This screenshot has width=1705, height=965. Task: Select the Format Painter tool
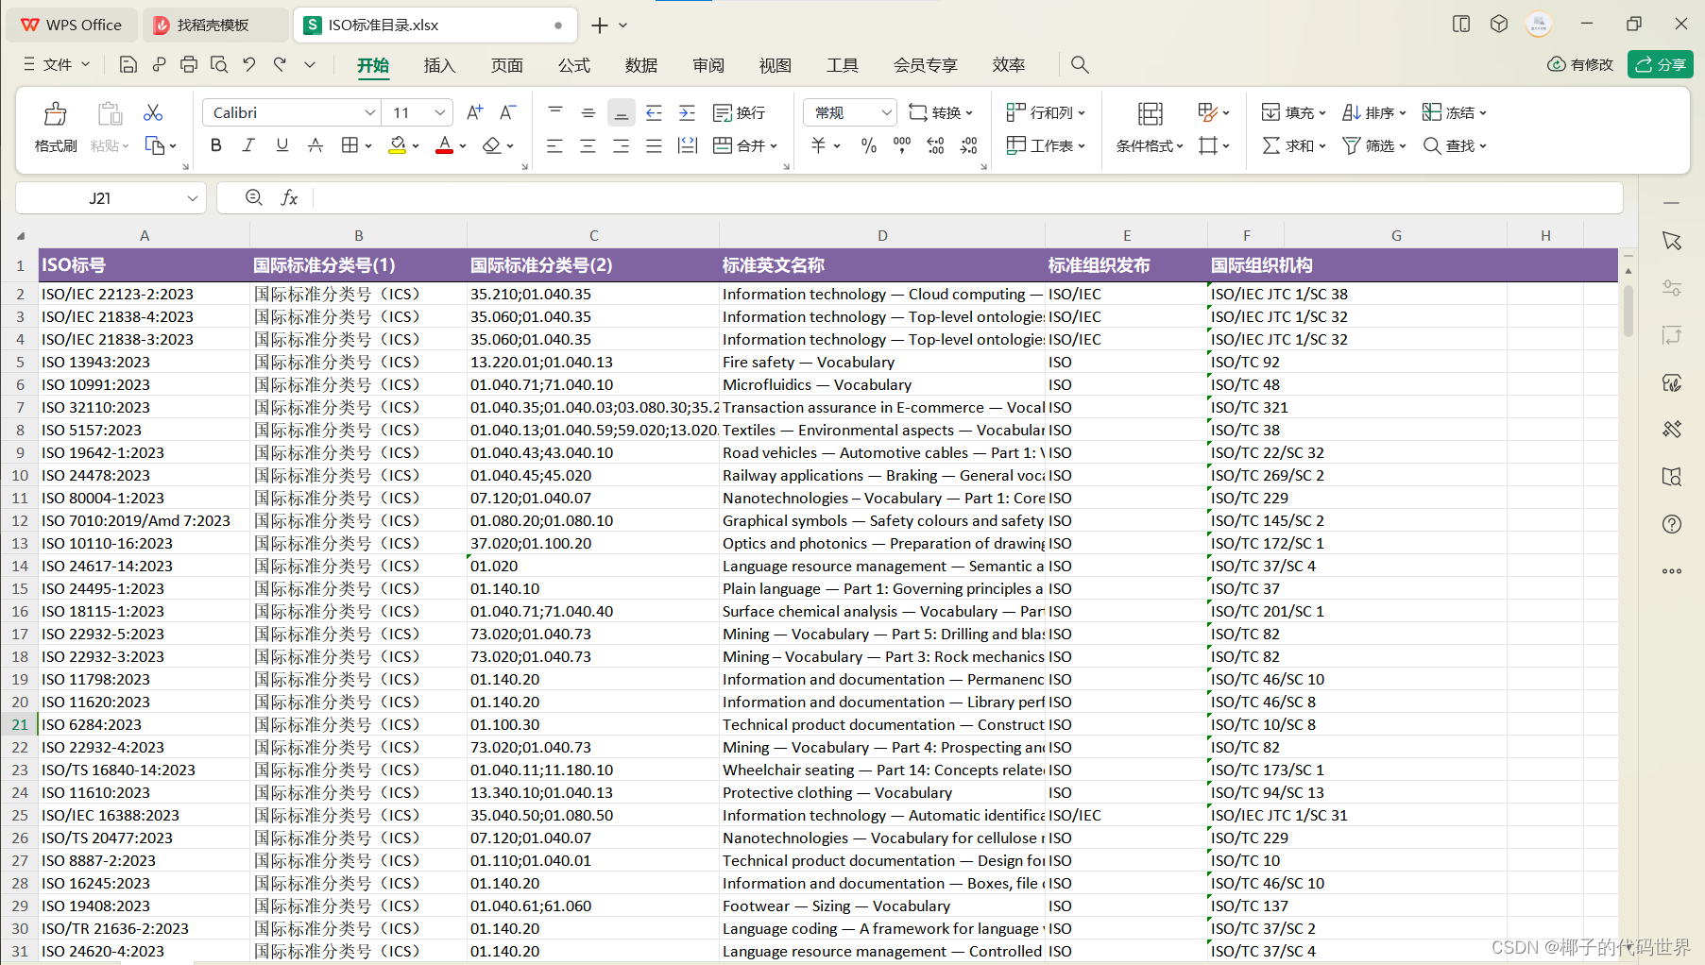click(56, 127)
